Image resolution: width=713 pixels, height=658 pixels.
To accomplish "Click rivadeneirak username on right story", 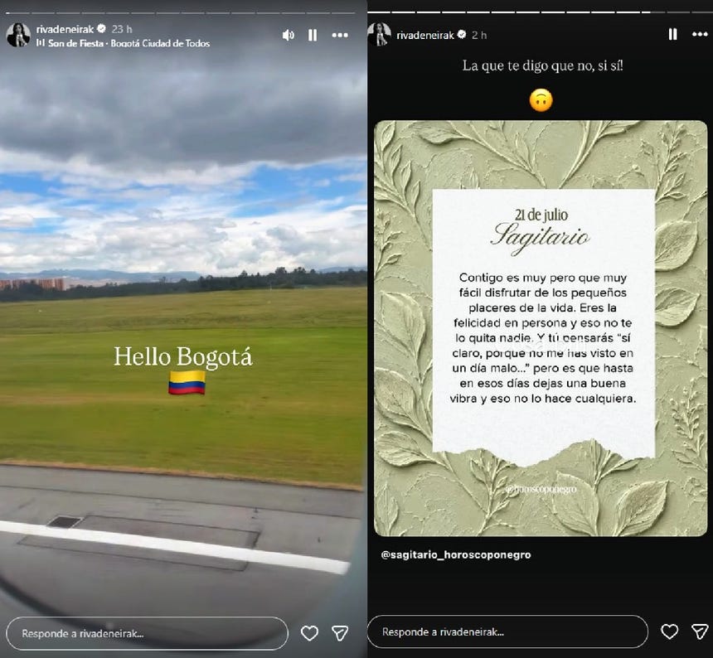I will click(425, 35).
